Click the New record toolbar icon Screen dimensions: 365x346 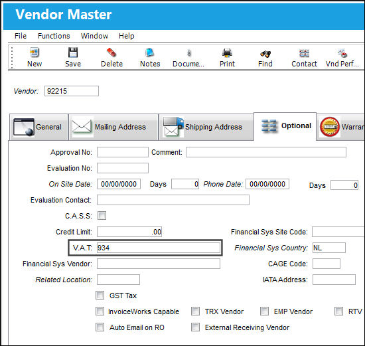tap(35, 52)
